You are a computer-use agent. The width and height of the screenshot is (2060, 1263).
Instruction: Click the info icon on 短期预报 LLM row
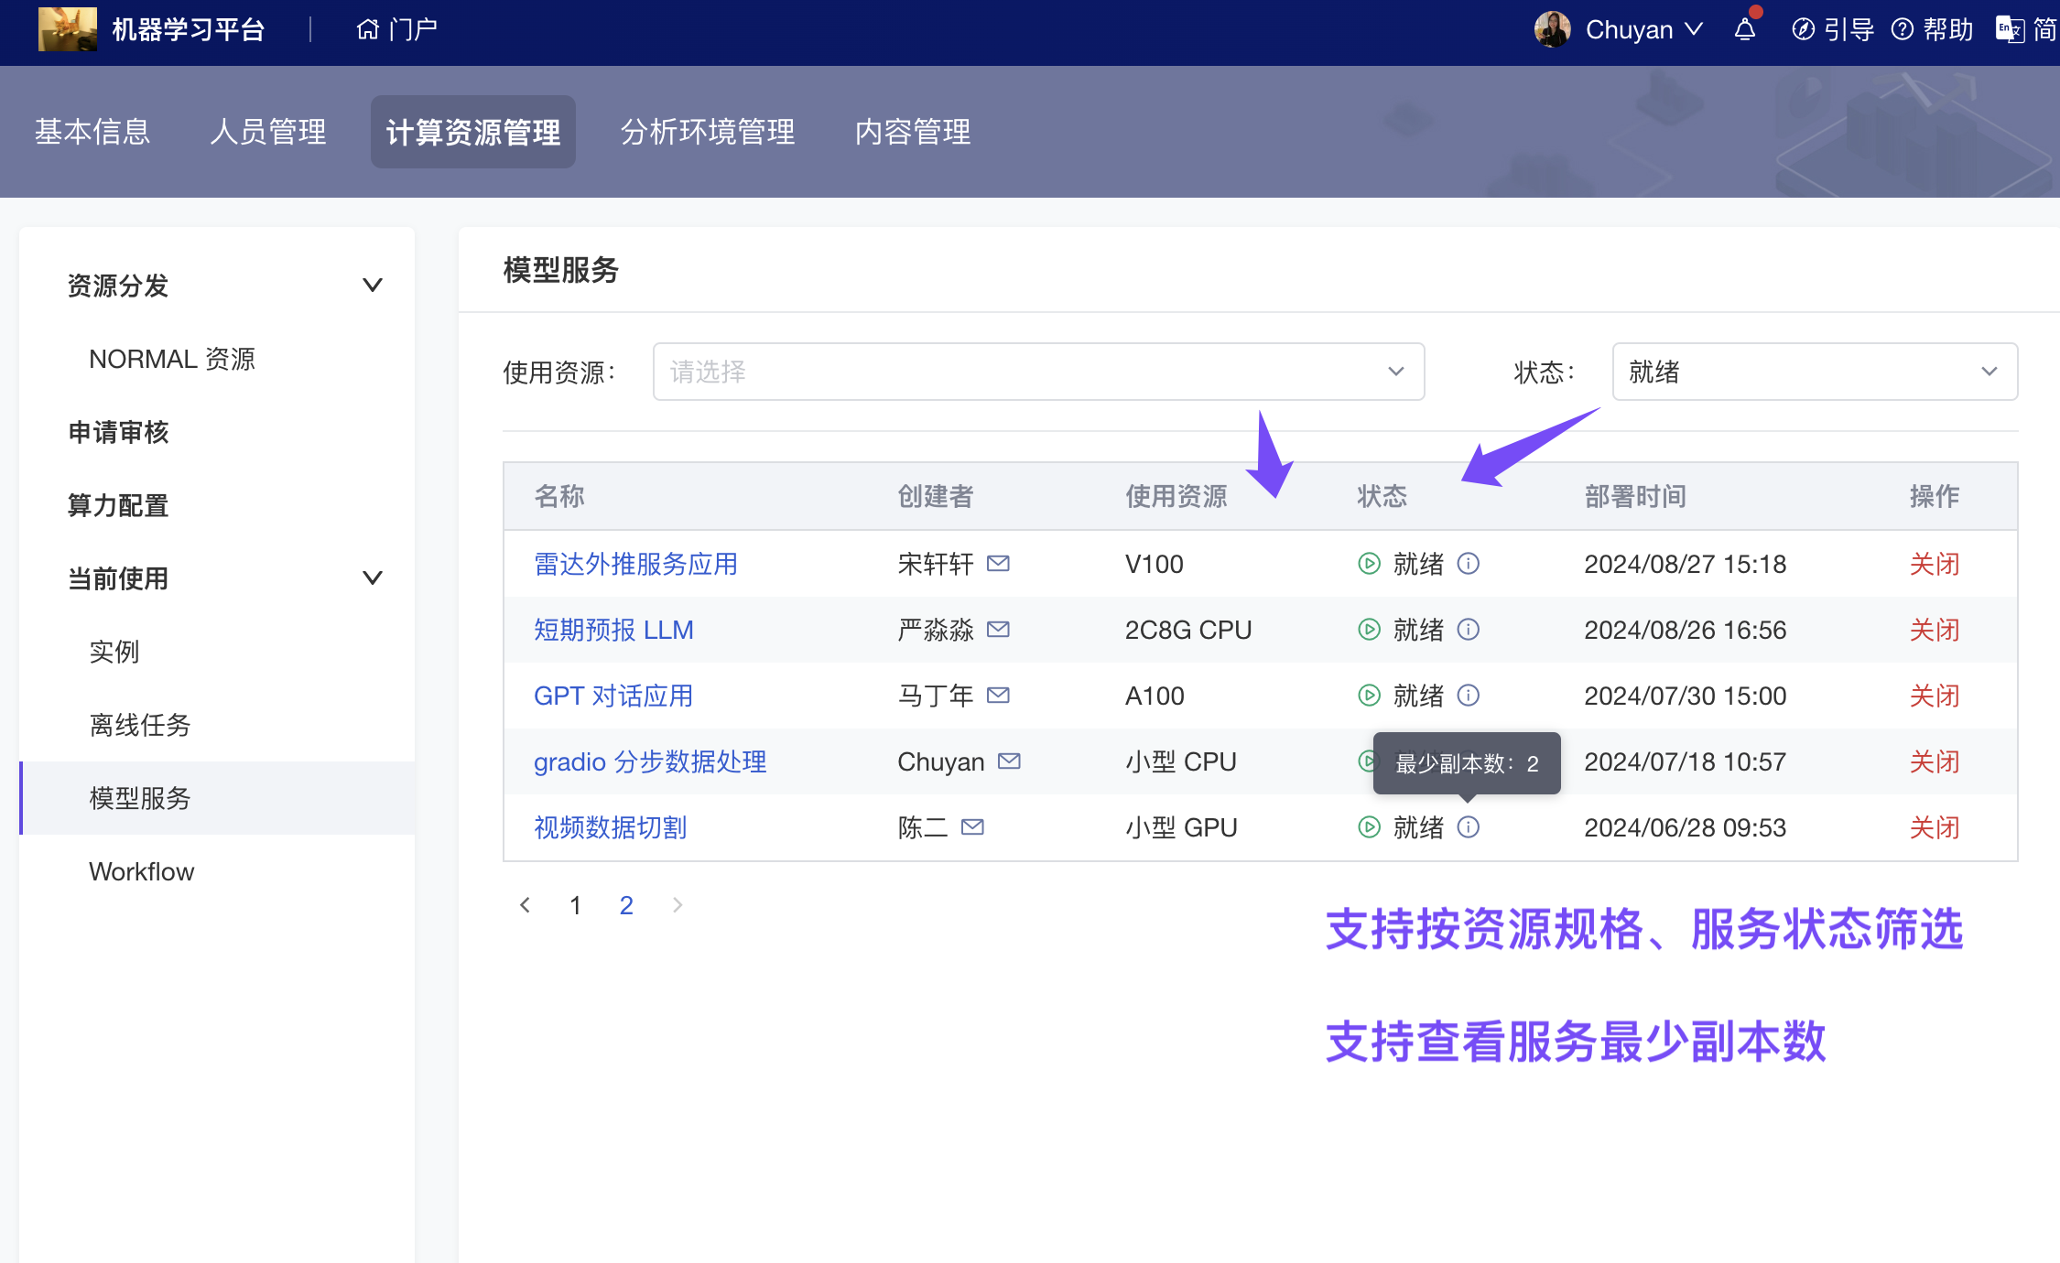point(1469,630)
